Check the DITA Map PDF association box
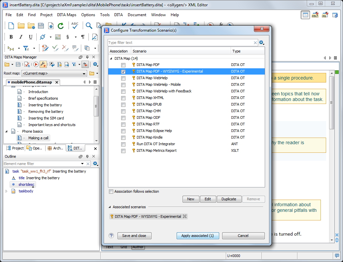This screenshot has width=343, height=262. point(123,65)
